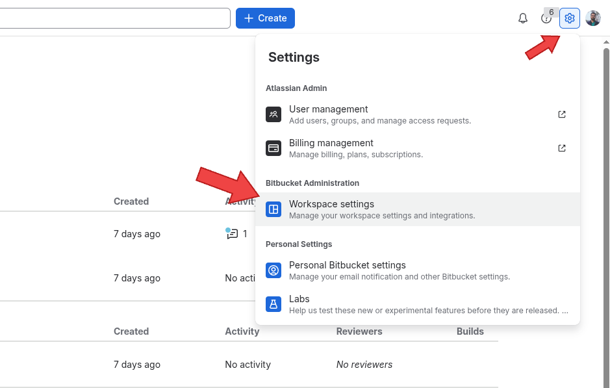This screenshot has height=388, width=610.
Task: Click 'No activity' in the bottom row
Action: (x=248, y=365)
